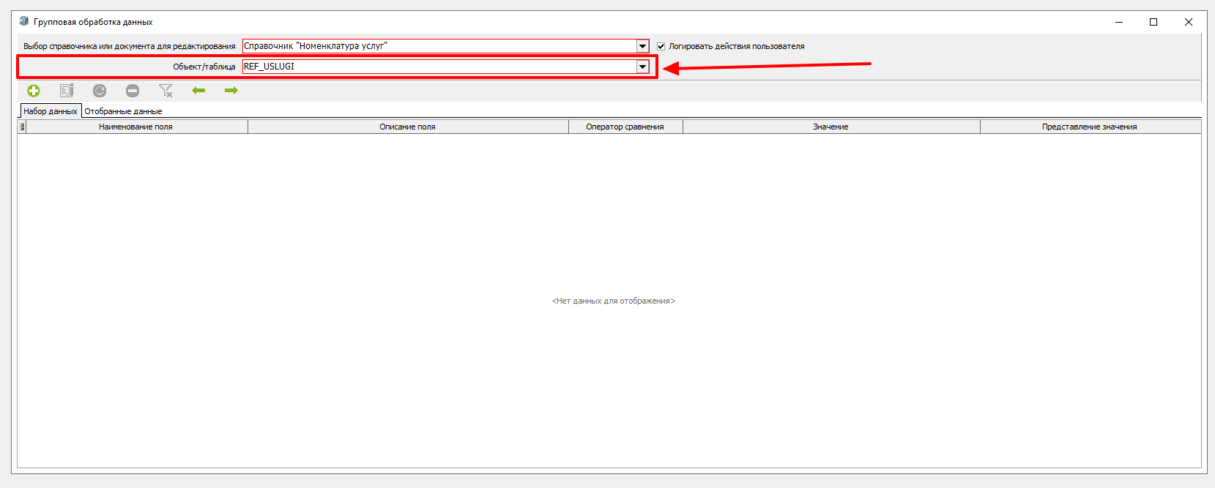1215x488 pixels.
Task: Click the Описание поля column header
Action: point(408,127)
